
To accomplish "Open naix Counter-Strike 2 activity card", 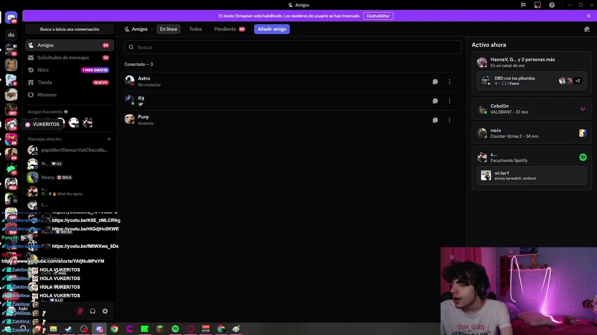I will click(x=532, y=133).
